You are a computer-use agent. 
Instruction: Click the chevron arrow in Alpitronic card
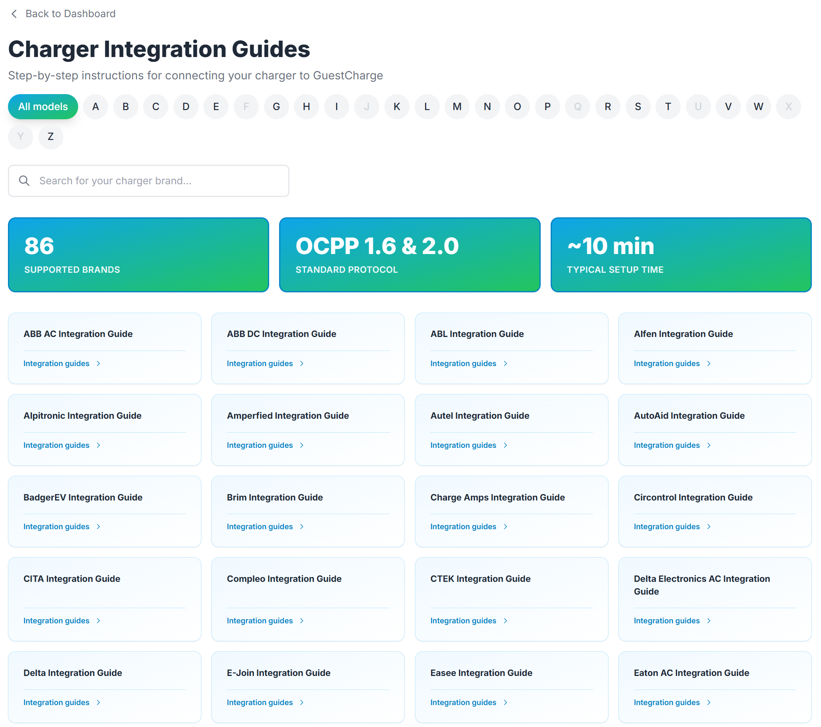[x=98, y=445]
